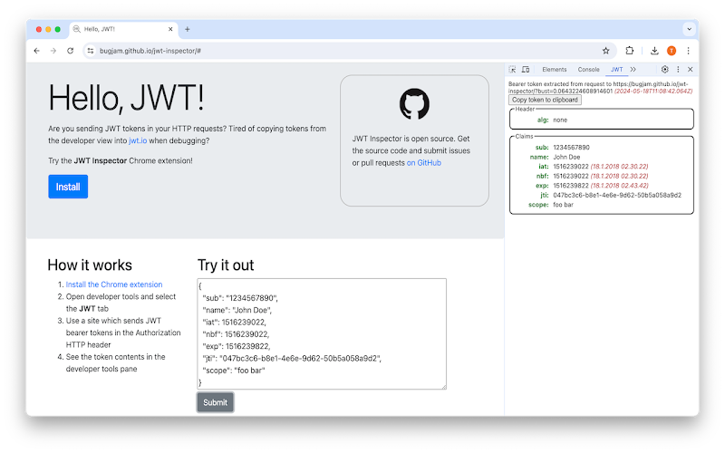Click the address bar URL
This screenshot has width=725, height=453.
click(x=150, y=51)
